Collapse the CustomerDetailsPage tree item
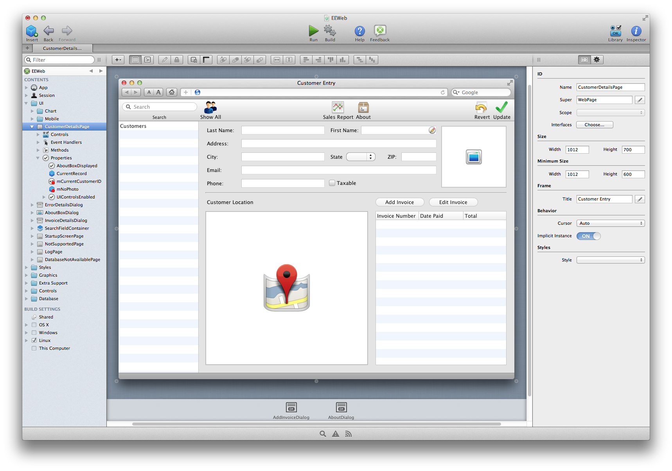Image resolution: width=672 pixels, height=471 pixels. [32, 127]
